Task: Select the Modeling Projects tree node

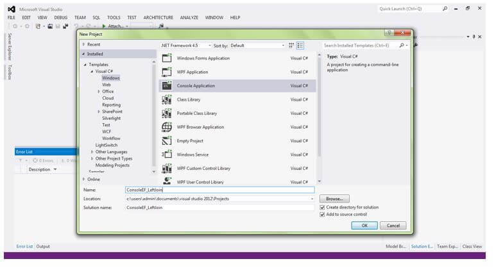Action: click(x=112, y=165)
